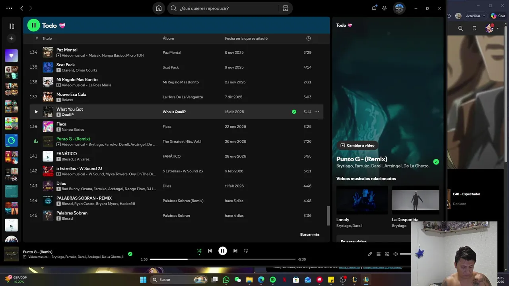509x286 pixels.
Task: Open the now-playing cover art thumbnail
Action: point(11,254)
